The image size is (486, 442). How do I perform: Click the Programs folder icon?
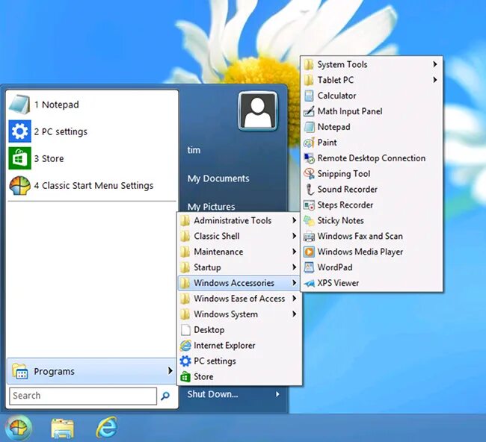click(20, 371)
